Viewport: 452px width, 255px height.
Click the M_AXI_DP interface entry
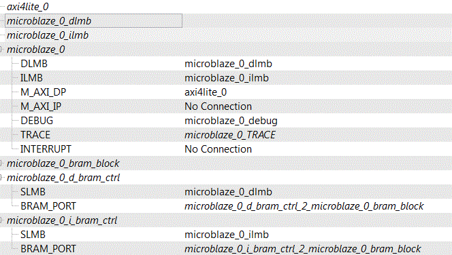click(x=44, y=92)
